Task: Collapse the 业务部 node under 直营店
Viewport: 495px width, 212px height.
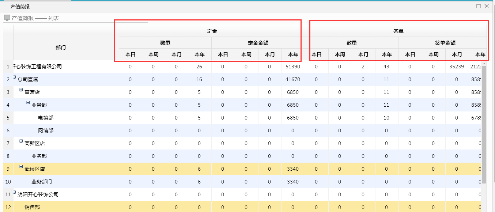Action: pos(28,103)
